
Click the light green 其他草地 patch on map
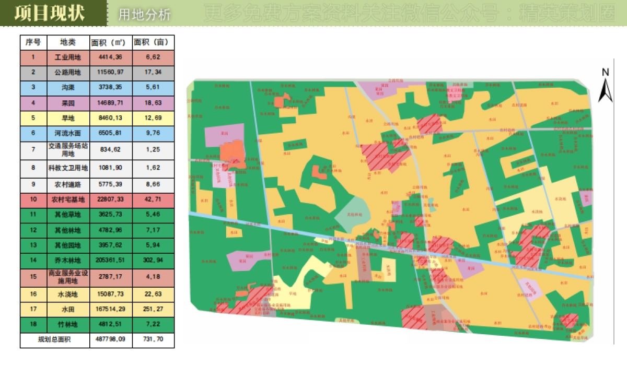point(352,212)
